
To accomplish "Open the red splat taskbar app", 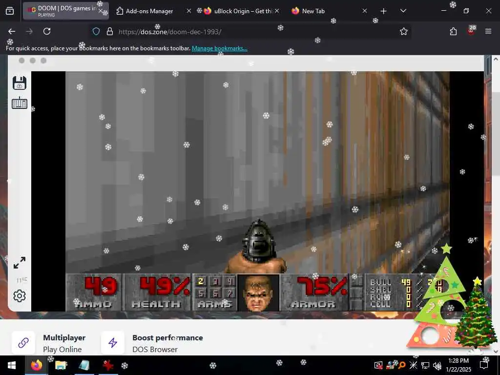I will [107, 365].
